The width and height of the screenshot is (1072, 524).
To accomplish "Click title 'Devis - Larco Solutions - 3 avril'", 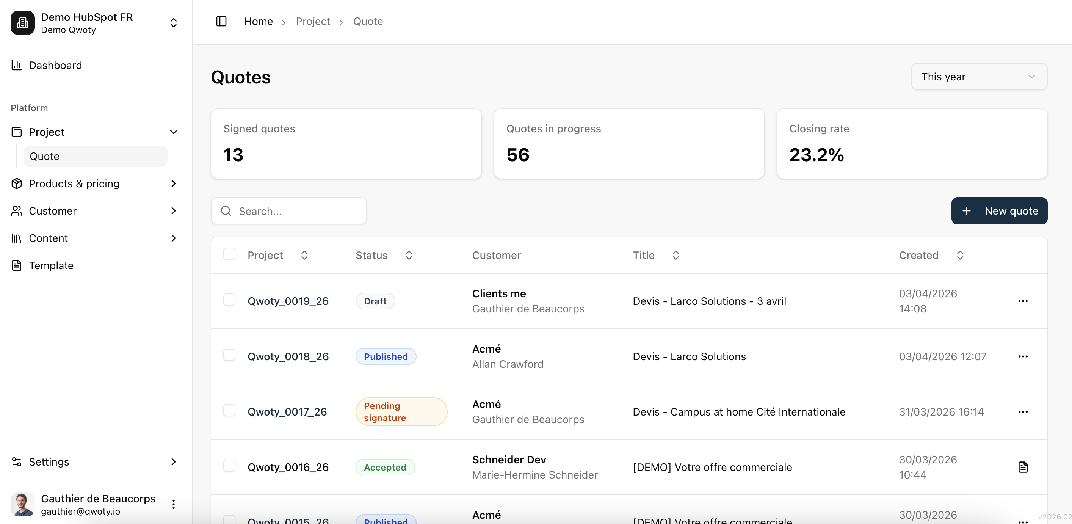I will [x=710, y=301].
